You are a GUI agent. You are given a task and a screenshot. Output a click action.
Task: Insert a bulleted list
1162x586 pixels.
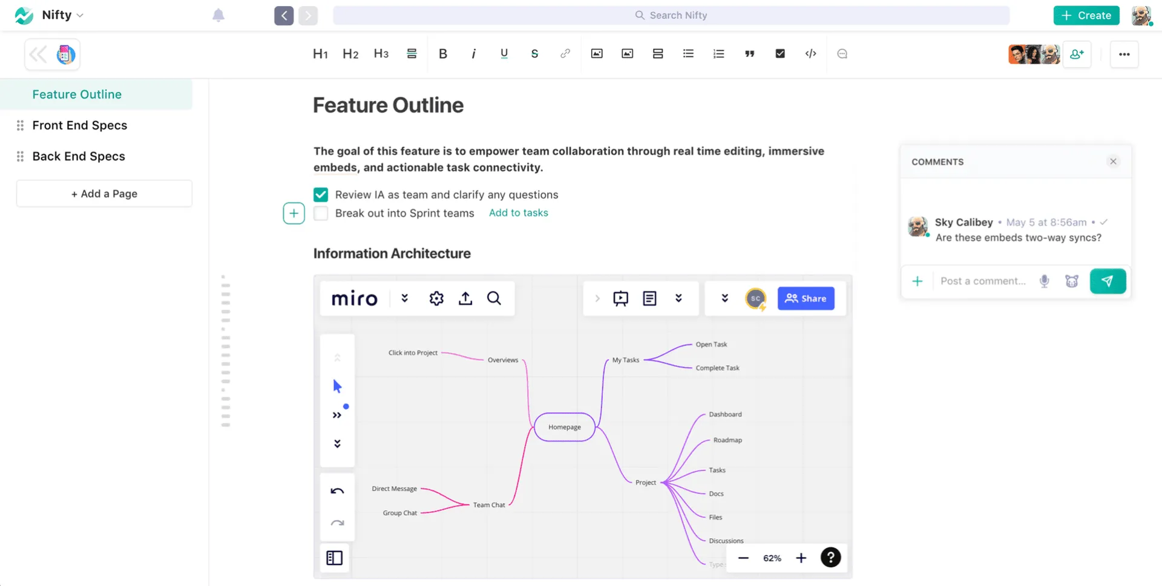click(688, 54)
